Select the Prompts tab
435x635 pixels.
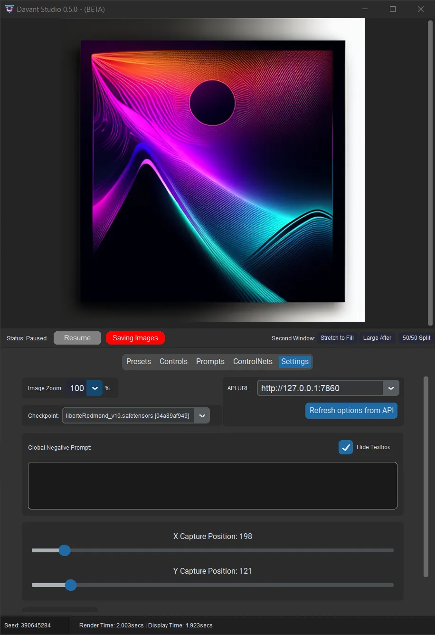210,362
